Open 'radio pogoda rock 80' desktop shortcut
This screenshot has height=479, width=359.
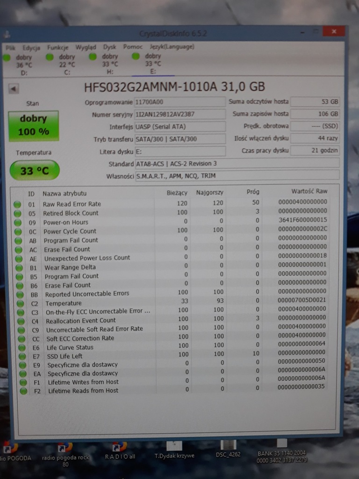click(x=65, y=454)
